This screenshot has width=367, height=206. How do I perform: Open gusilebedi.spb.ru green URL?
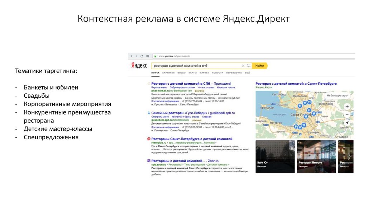coord(170,120)
